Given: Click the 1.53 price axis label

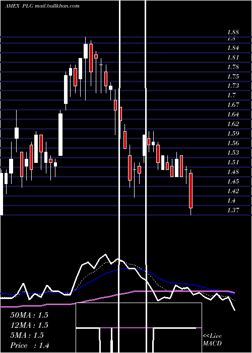Looking at the screenshot, I should (x=233, y=153).
